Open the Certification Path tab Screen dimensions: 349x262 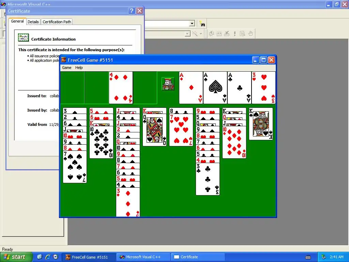[57, 22]
